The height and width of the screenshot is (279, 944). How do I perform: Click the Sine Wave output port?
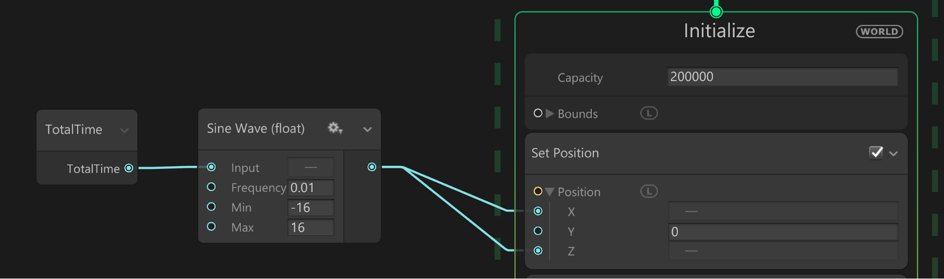[x=372, y=167]
